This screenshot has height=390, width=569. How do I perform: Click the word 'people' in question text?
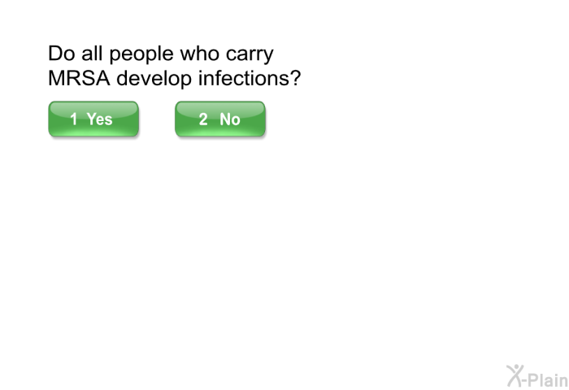pos(141,54)
